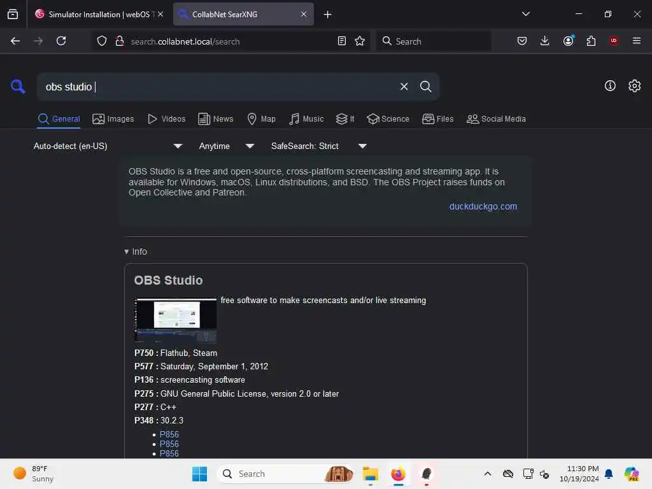
Task: Click the P275 GNU General Public License row
Action: tap(236, 393)
